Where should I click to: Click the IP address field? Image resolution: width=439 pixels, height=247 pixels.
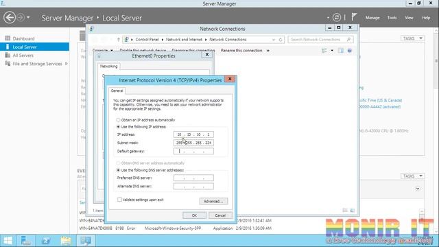click(193, 134)
